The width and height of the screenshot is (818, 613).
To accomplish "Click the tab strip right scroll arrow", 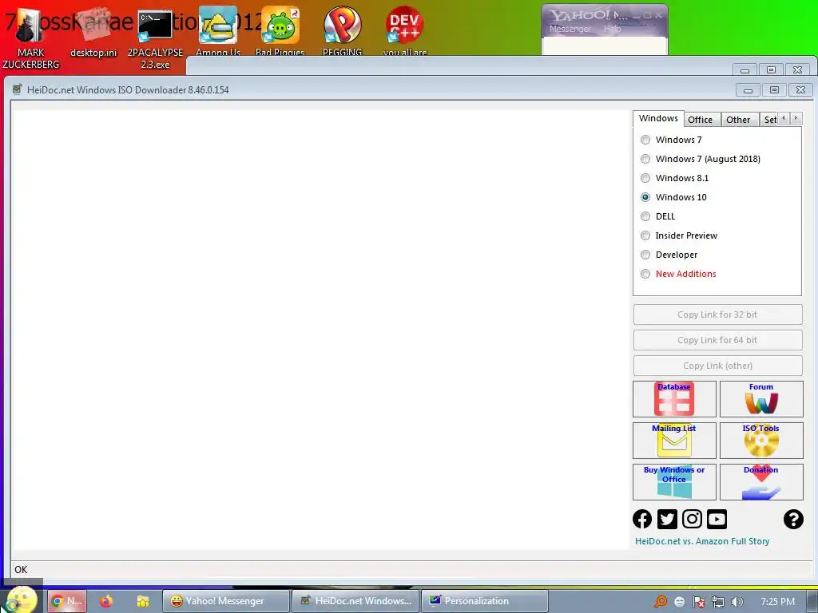I will point(796,118).
